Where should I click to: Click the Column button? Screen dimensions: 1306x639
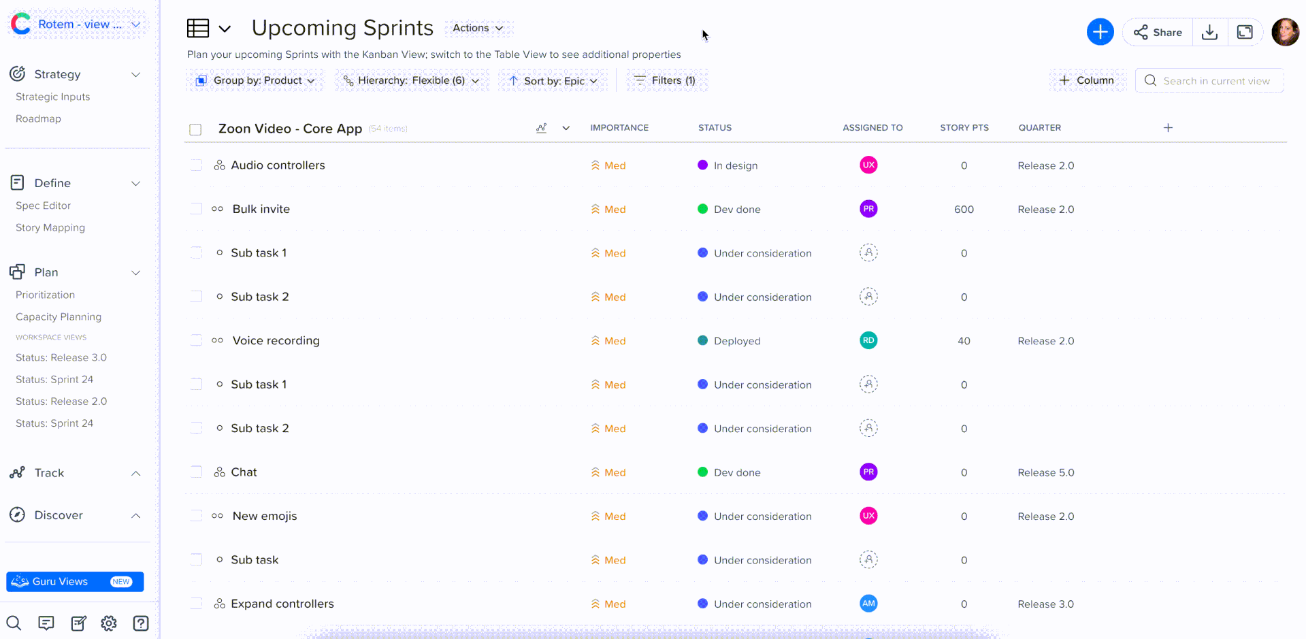pyautogui.click(x=1087, y=80)
